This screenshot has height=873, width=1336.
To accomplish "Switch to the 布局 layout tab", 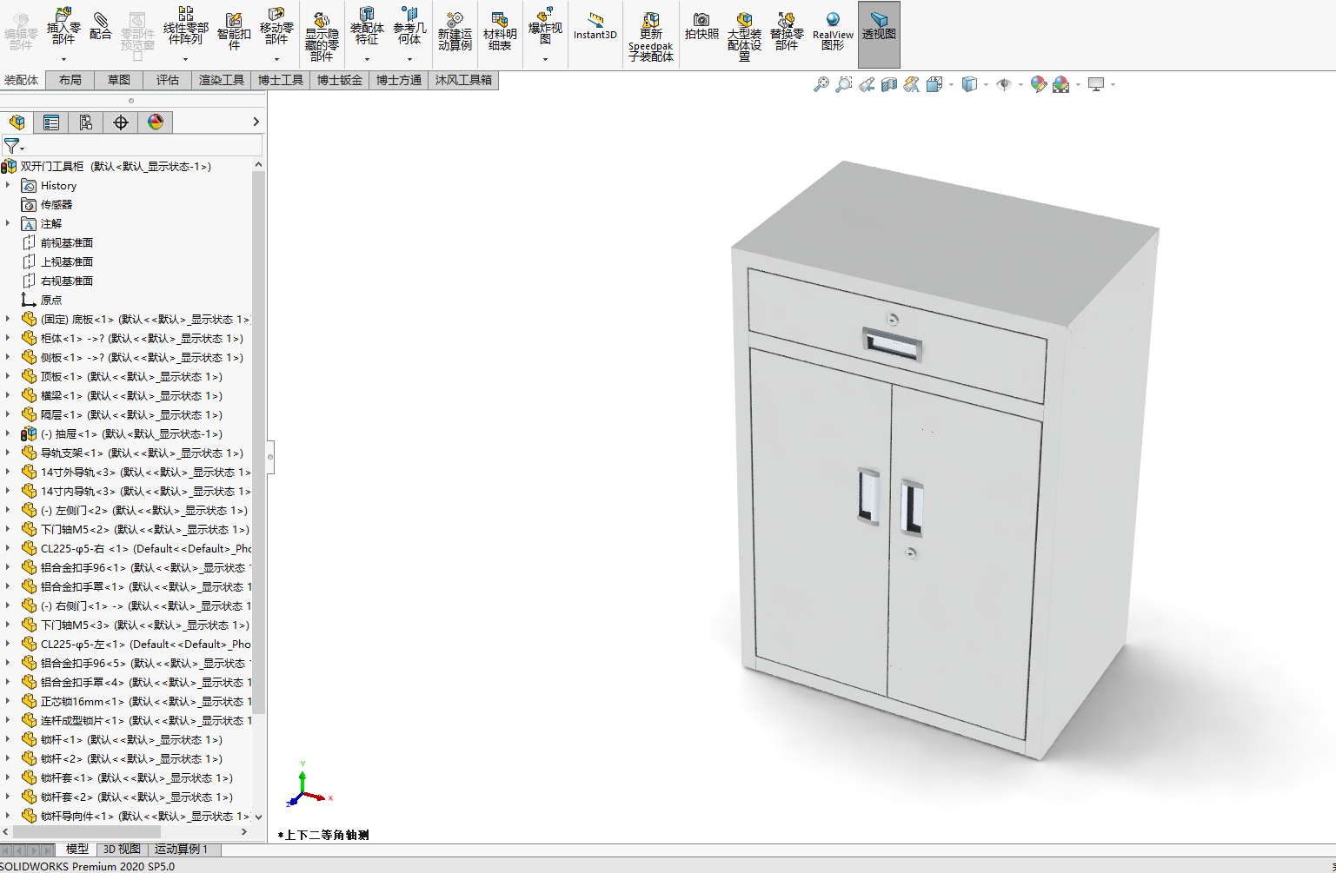I will (x=70, y=80).
